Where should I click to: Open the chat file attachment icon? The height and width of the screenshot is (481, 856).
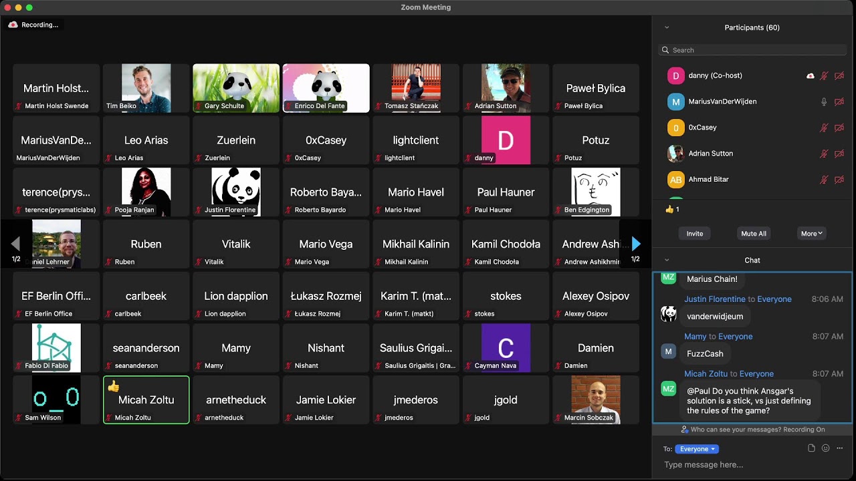[811, 448]
